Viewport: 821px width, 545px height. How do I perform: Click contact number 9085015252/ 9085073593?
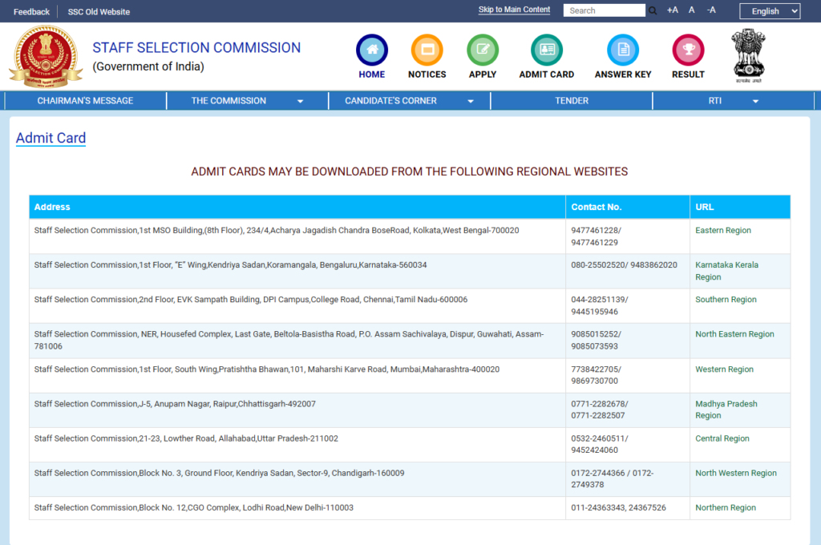point(596,341)
